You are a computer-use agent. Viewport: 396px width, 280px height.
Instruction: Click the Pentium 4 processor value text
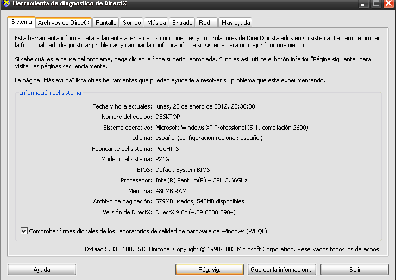(201, 180)
